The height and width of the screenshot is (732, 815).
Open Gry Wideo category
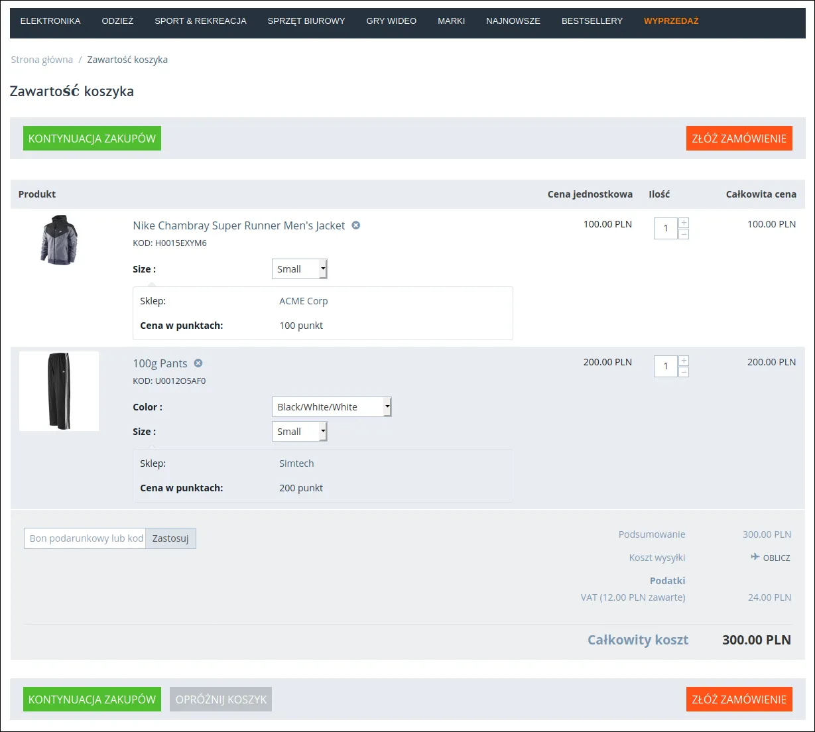[391, 21]
